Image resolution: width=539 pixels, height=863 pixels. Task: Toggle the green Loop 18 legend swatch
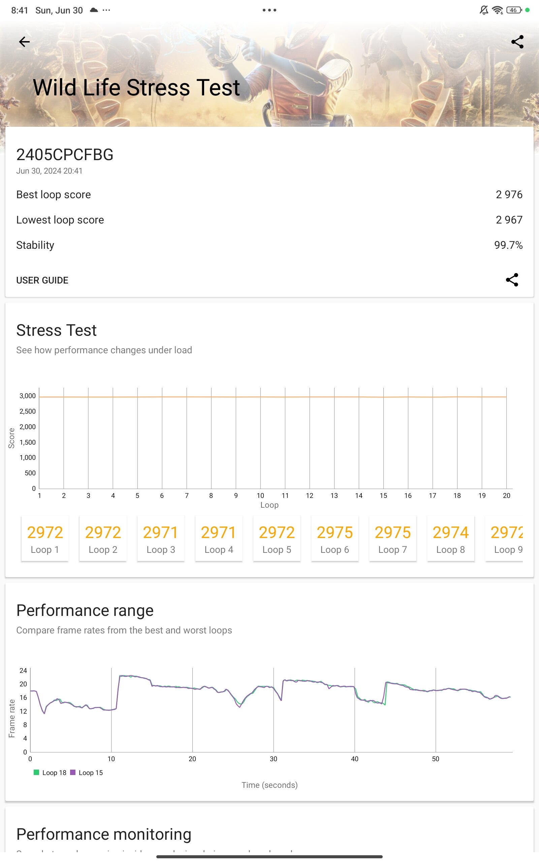(36, 772)
